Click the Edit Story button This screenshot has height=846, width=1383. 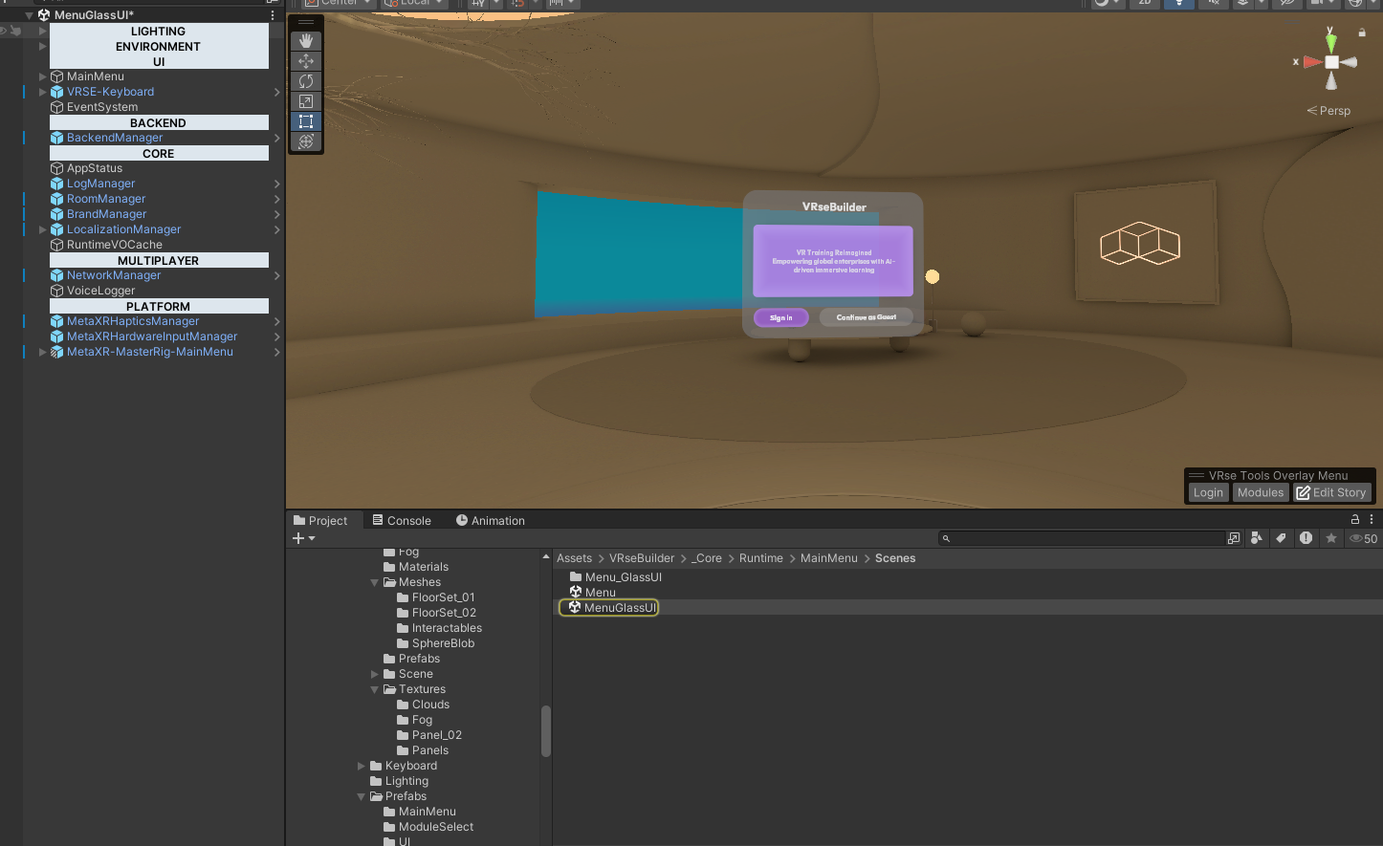1331,492
